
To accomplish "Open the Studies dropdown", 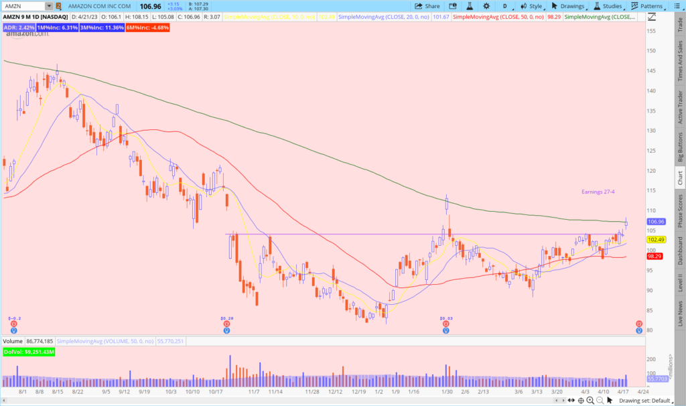I will (608, 6).
